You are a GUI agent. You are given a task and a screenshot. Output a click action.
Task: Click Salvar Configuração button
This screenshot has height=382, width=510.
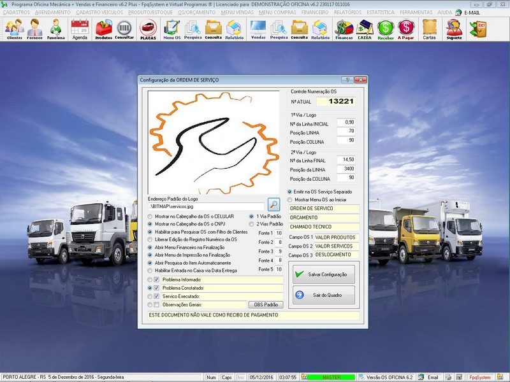(324, 274)
